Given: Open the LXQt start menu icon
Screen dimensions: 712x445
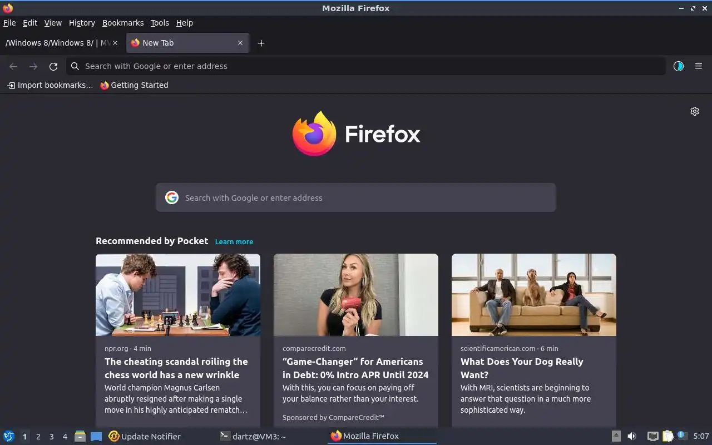Looking at the screenshot, I should click(9, 436).
